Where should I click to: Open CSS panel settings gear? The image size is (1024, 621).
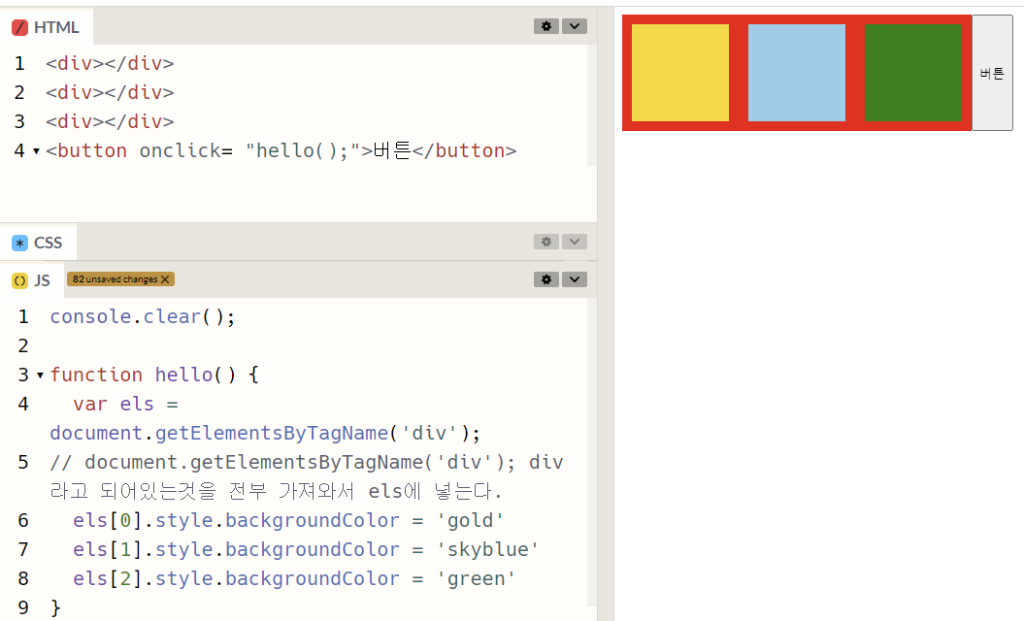tap(545, 242)
